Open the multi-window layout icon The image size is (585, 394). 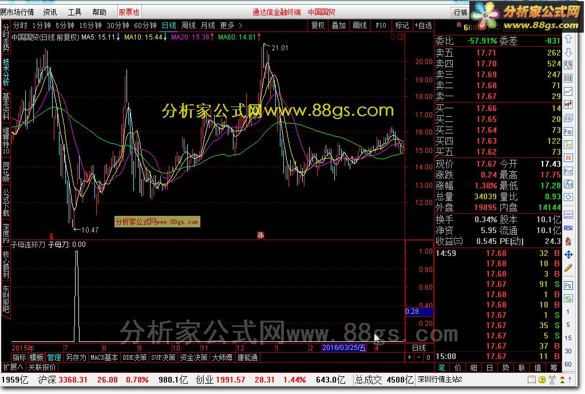pos(568,119)
